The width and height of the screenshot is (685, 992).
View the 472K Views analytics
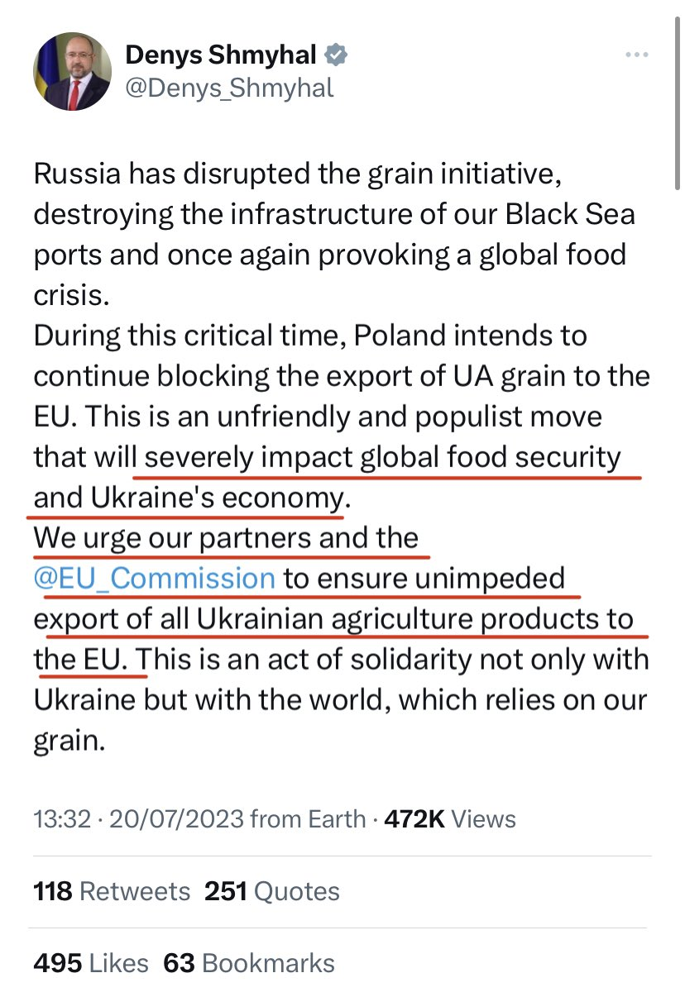tap(450, 818)
